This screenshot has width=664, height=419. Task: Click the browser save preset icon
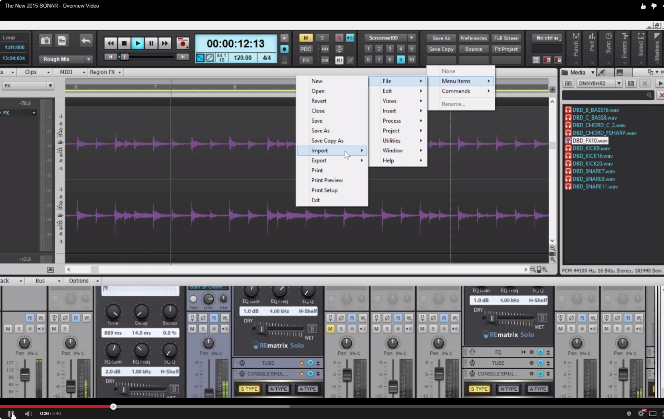[x=631, y=83]
